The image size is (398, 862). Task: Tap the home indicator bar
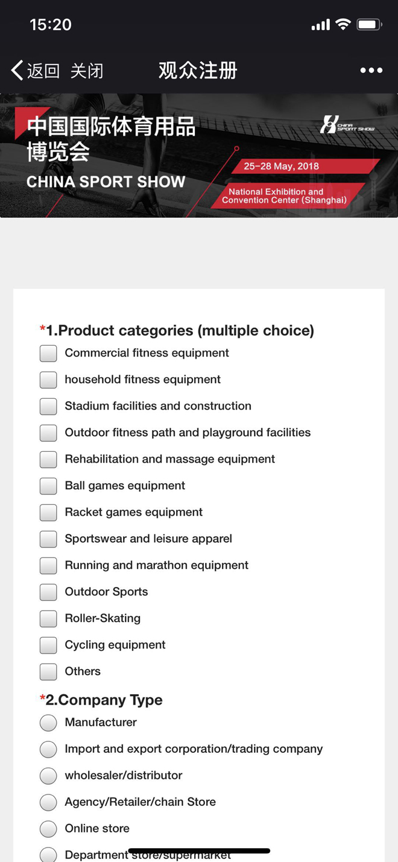point(199,851)
